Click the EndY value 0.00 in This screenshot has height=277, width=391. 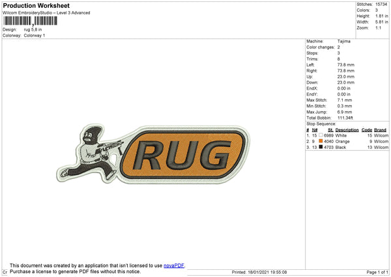pos(344,94)
